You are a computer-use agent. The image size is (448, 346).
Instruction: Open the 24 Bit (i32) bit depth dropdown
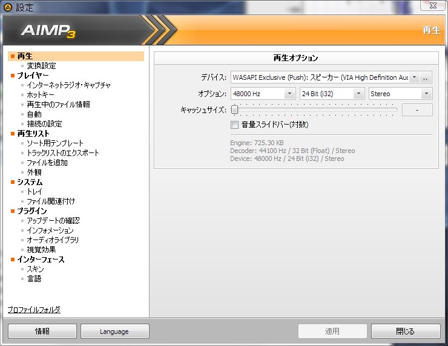click(358, 94)
